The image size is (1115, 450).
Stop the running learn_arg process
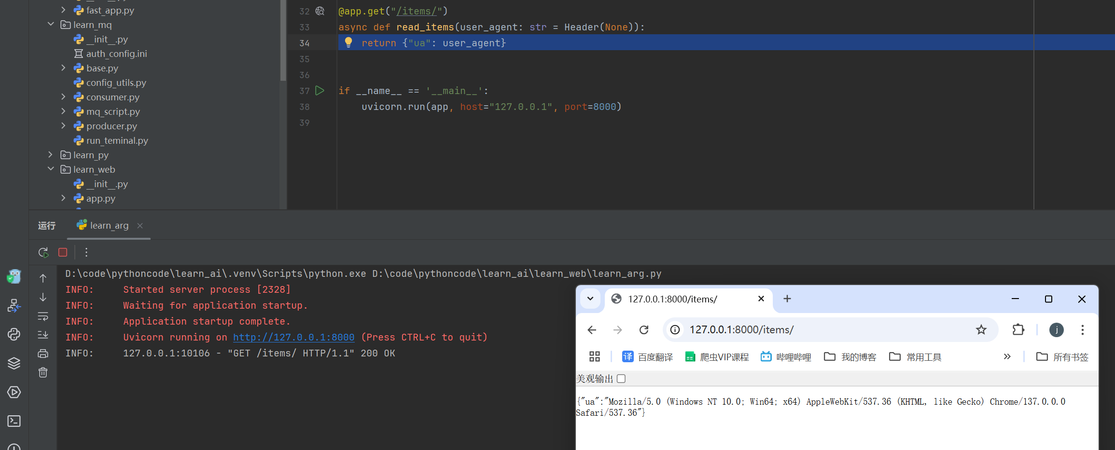click(63, 252)
